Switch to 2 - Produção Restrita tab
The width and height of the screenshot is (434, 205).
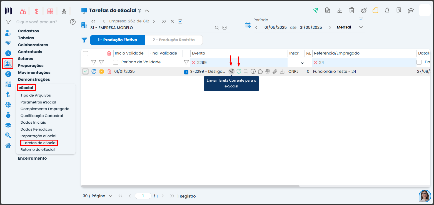pos(174,40)
